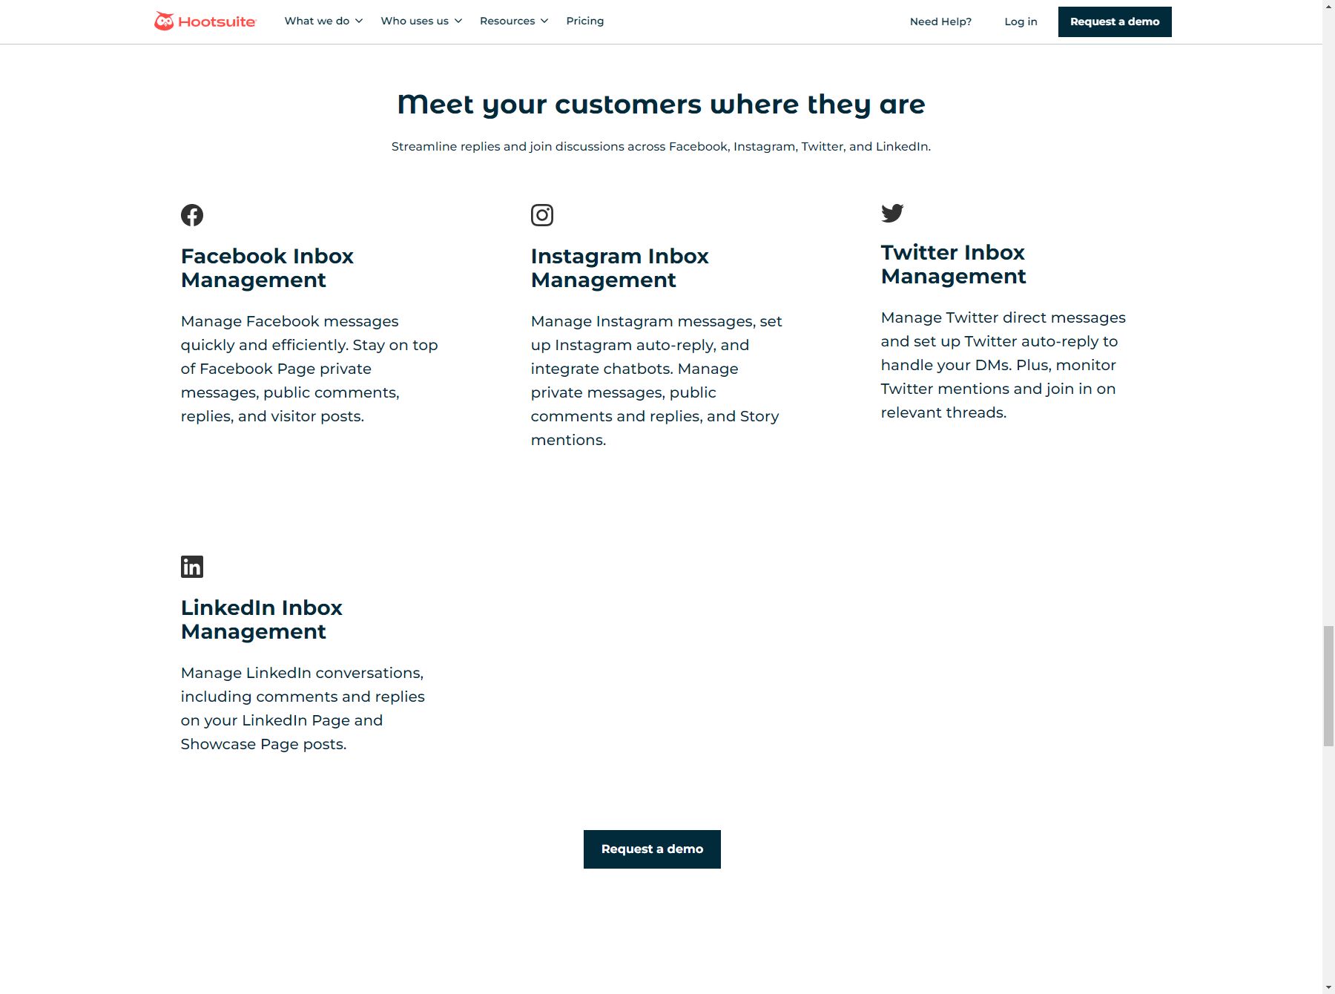Click the LinkedIn Inbox Management heading
Screen dimensions: 1335x994
[x=262, y=619]
